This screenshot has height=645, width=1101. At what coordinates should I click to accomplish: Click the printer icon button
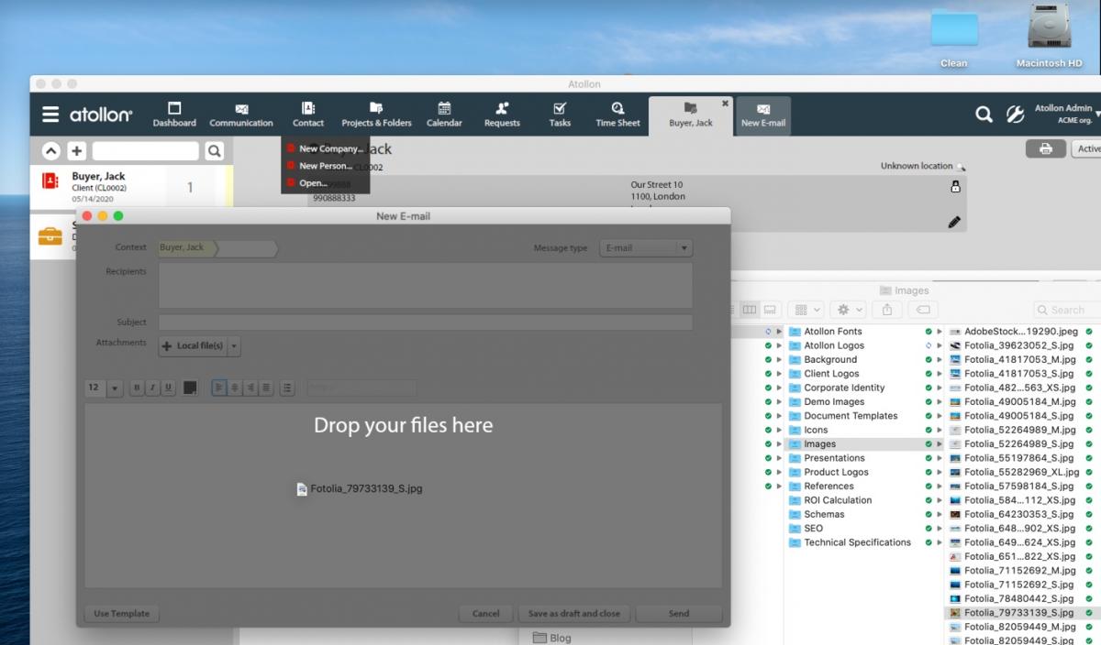pyautogui.click(x=1045, y=148)
